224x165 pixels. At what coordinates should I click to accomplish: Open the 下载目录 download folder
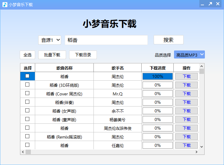[x=83, y=55]
